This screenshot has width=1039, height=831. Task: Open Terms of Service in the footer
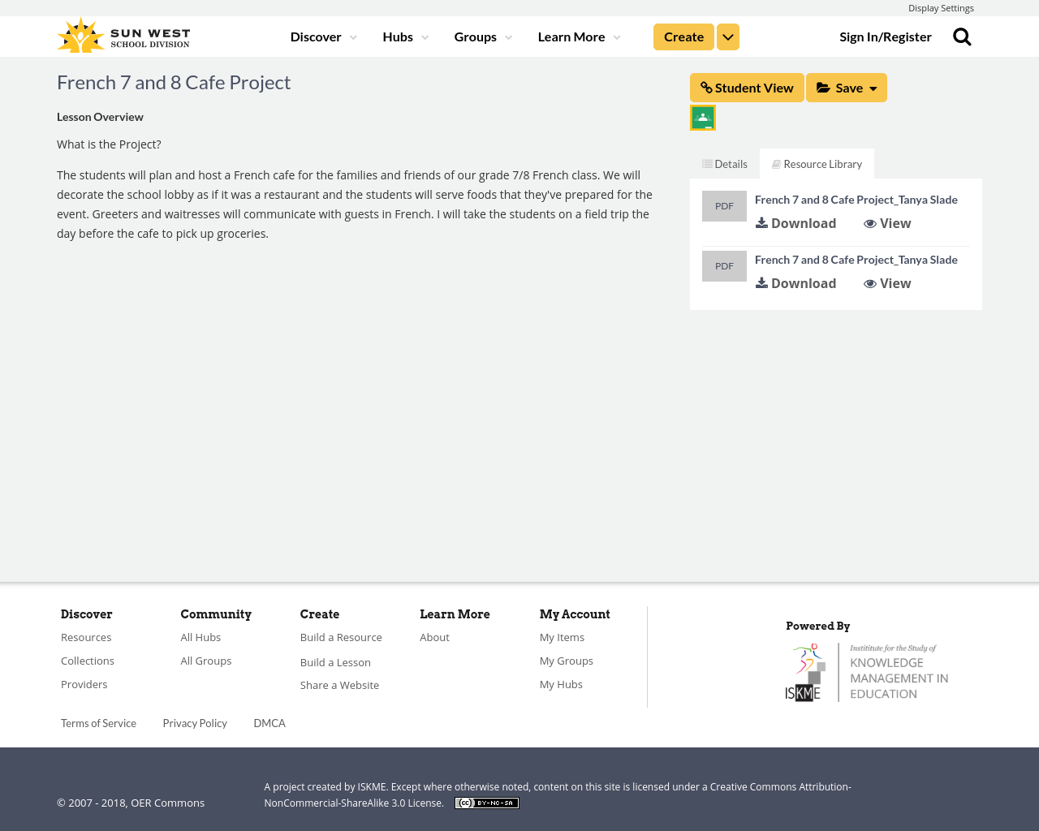pyautogui.click(x=98, y=722)
